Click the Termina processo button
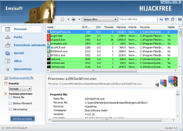The width and height of the screenshot is (183, 131). pyautogui.click(x=23, y=119)
